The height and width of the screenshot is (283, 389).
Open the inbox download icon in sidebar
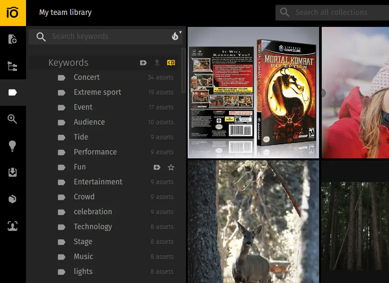(x=13, y=172)
